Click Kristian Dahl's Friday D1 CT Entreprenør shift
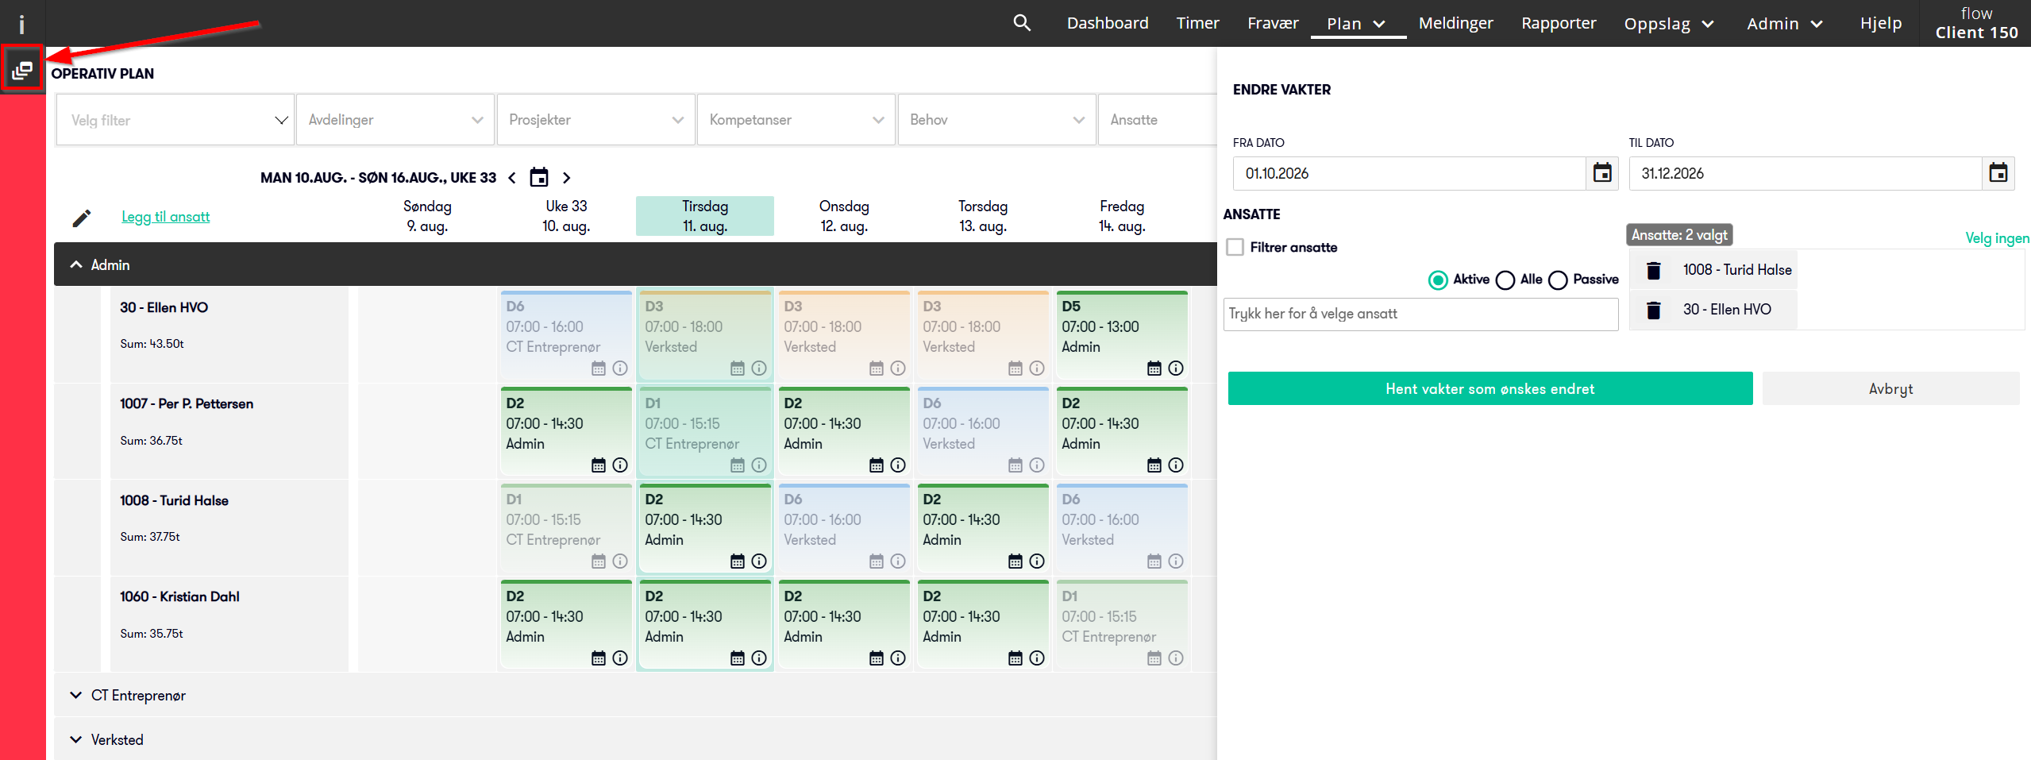2031x760 pixels. pyautogui.click(x=1121, y=624)
